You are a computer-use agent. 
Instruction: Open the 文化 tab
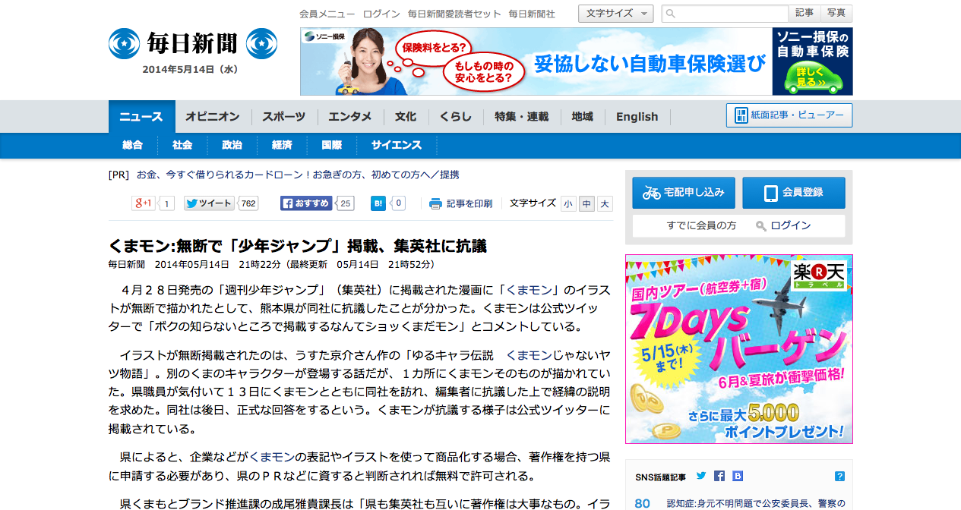click(x=406, y=116)
